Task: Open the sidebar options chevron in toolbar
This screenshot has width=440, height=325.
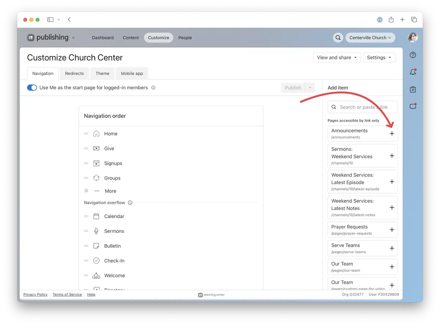Action: click(59, 19)
